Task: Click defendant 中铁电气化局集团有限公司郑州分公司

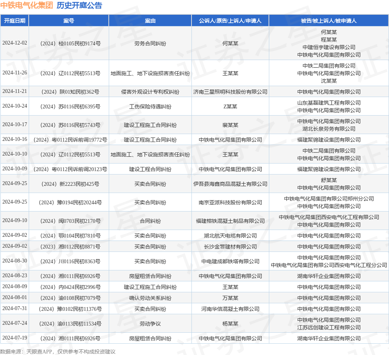Action: click(x=329, y=199)
